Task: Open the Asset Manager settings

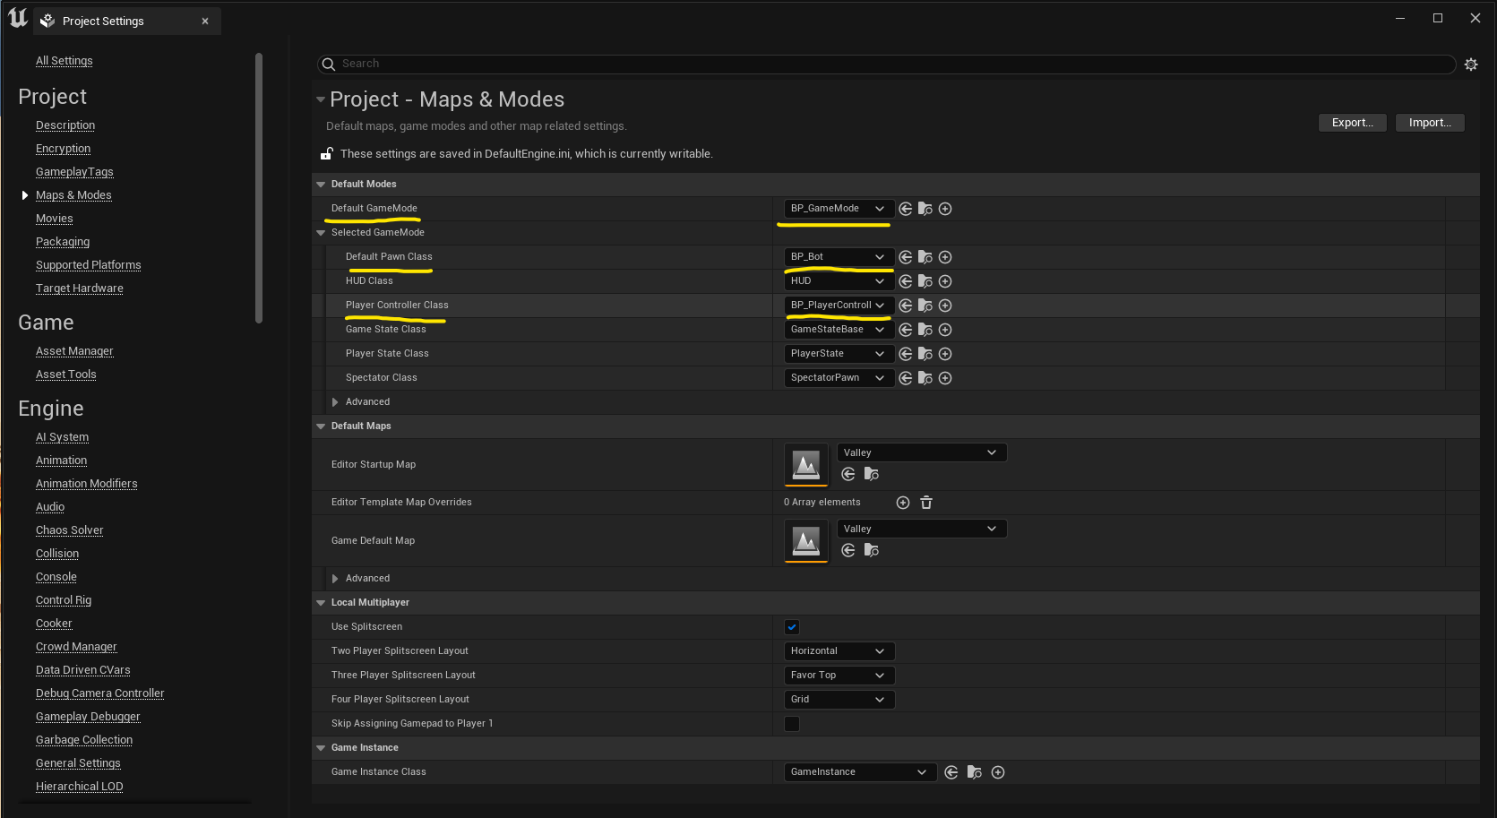Action: (x=74, y=351)
